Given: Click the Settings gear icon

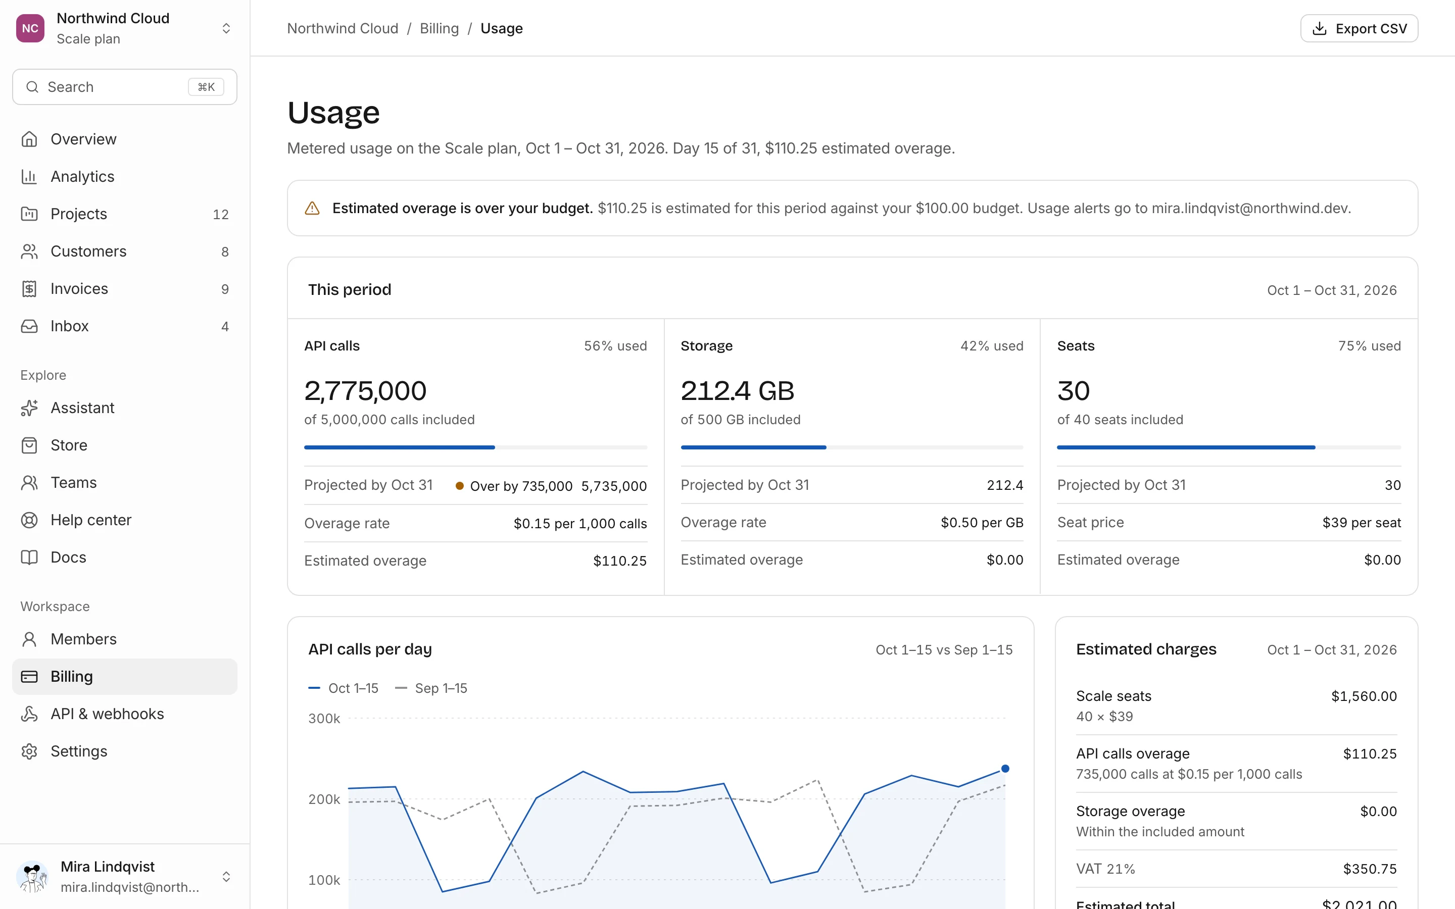Looking at the screenshot, I should click(29, 751).
